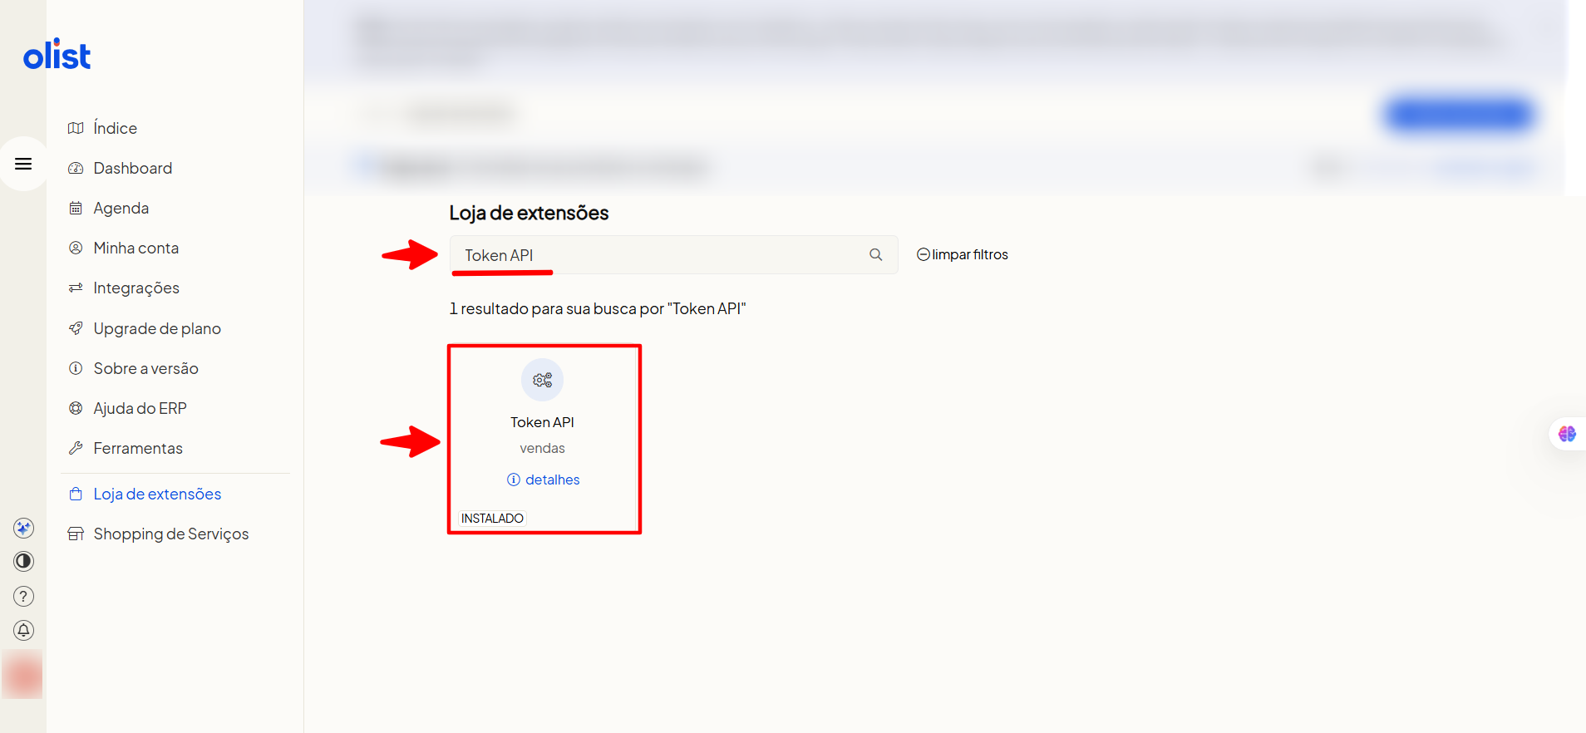Toggle the hamburger menu button
The image size is (1586, 733).
point(23,164)
